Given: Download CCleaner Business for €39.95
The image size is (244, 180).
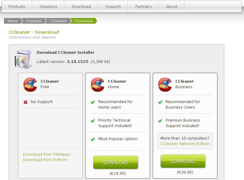Looking at the screenshot, I should 183,161.
